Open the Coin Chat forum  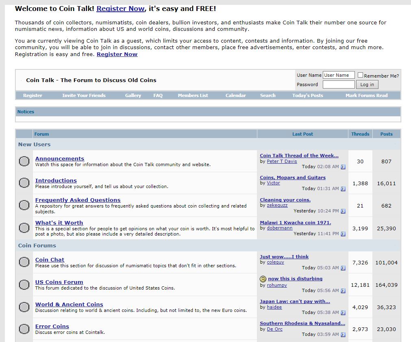coord(50,260)
